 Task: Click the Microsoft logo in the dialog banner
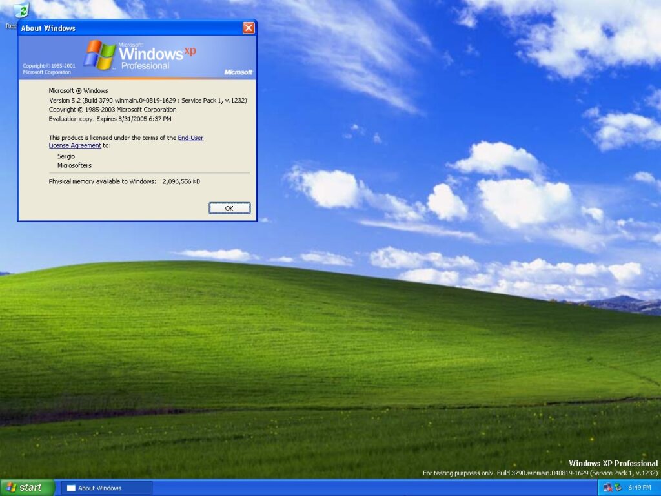[238, 72]
